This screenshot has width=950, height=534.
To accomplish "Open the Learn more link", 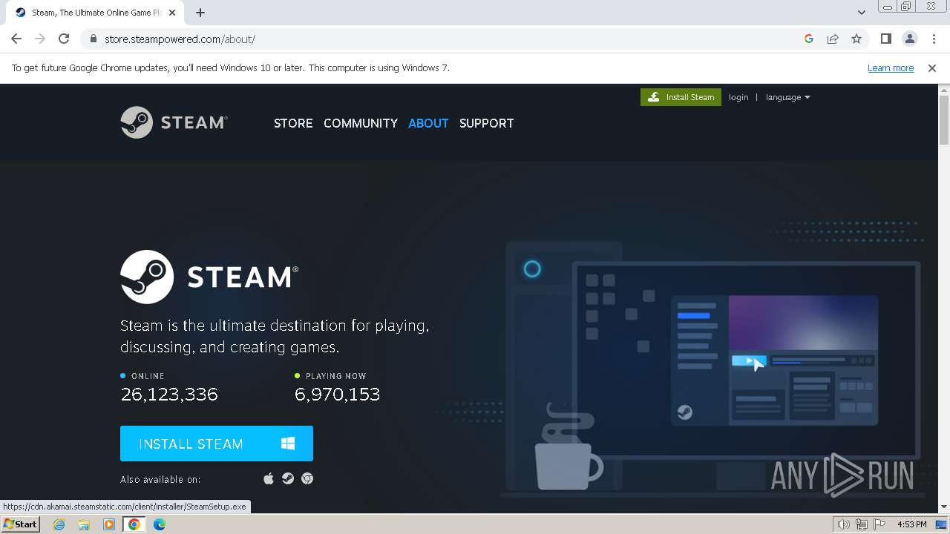I will click(x=891, y=67).
